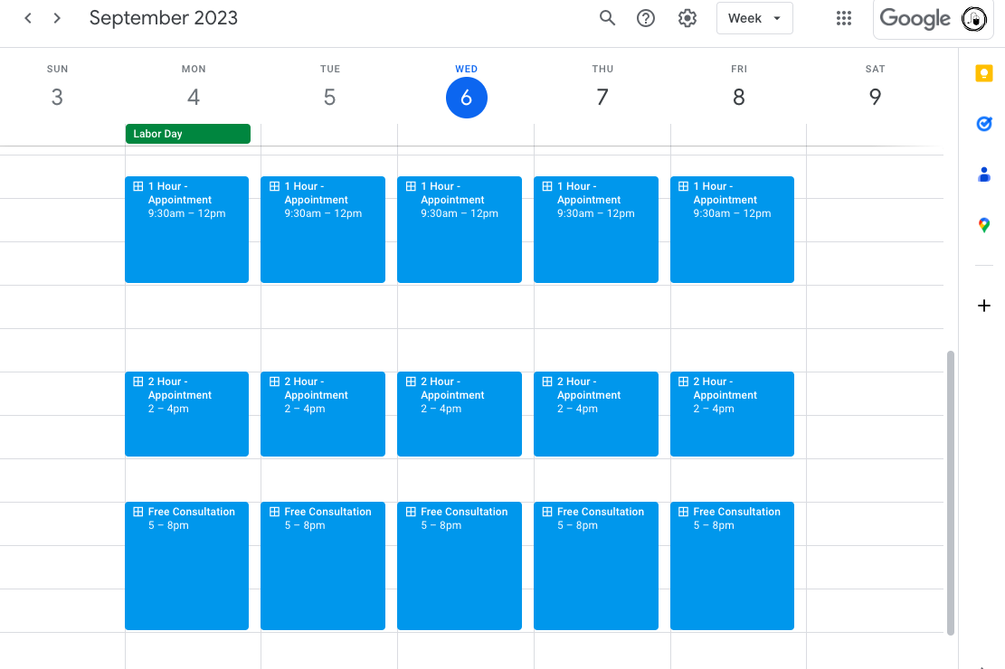Go to next week arrow
The width and height of the screenshot is (1005, 669).
(57, 18)
